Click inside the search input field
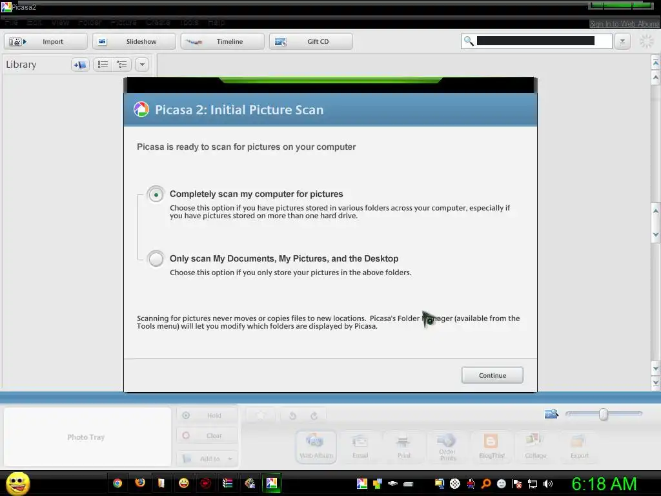The height and width of the screenshot is (496, 661). (535, 41)
